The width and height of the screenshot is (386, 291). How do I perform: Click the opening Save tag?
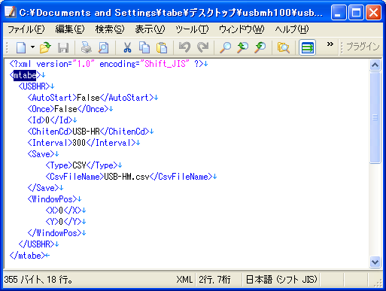[43, 154]
